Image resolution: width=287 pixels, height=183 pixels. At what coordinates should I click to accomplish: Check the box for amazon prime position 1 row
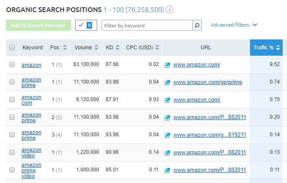click(12, 82)
